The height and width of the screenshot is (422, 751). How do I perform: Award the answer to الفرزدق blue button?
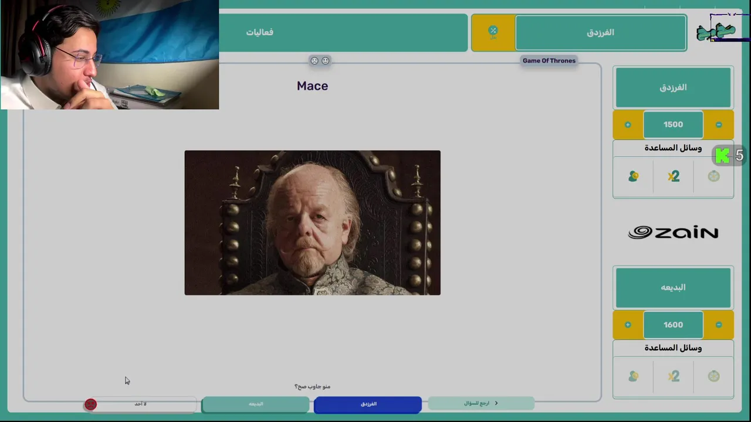(368, 404)
